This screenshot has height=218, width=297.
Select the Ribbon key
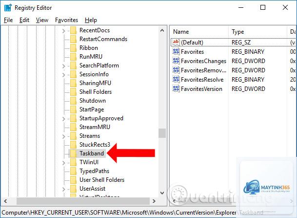coord(89,48)
